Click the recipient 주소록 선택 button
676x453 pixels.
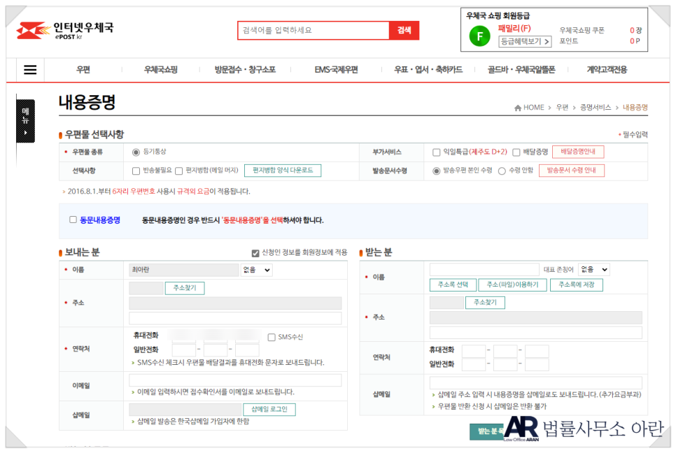(453, 285)
